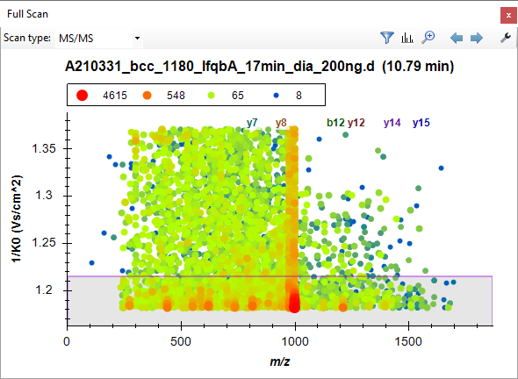Click the filter funnel icon
The height and width of the screenshot is (379, 518).
(x=387, y=38)
